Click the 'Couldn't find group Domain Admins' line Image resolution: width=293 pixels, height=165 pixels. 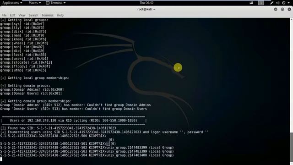76,105
